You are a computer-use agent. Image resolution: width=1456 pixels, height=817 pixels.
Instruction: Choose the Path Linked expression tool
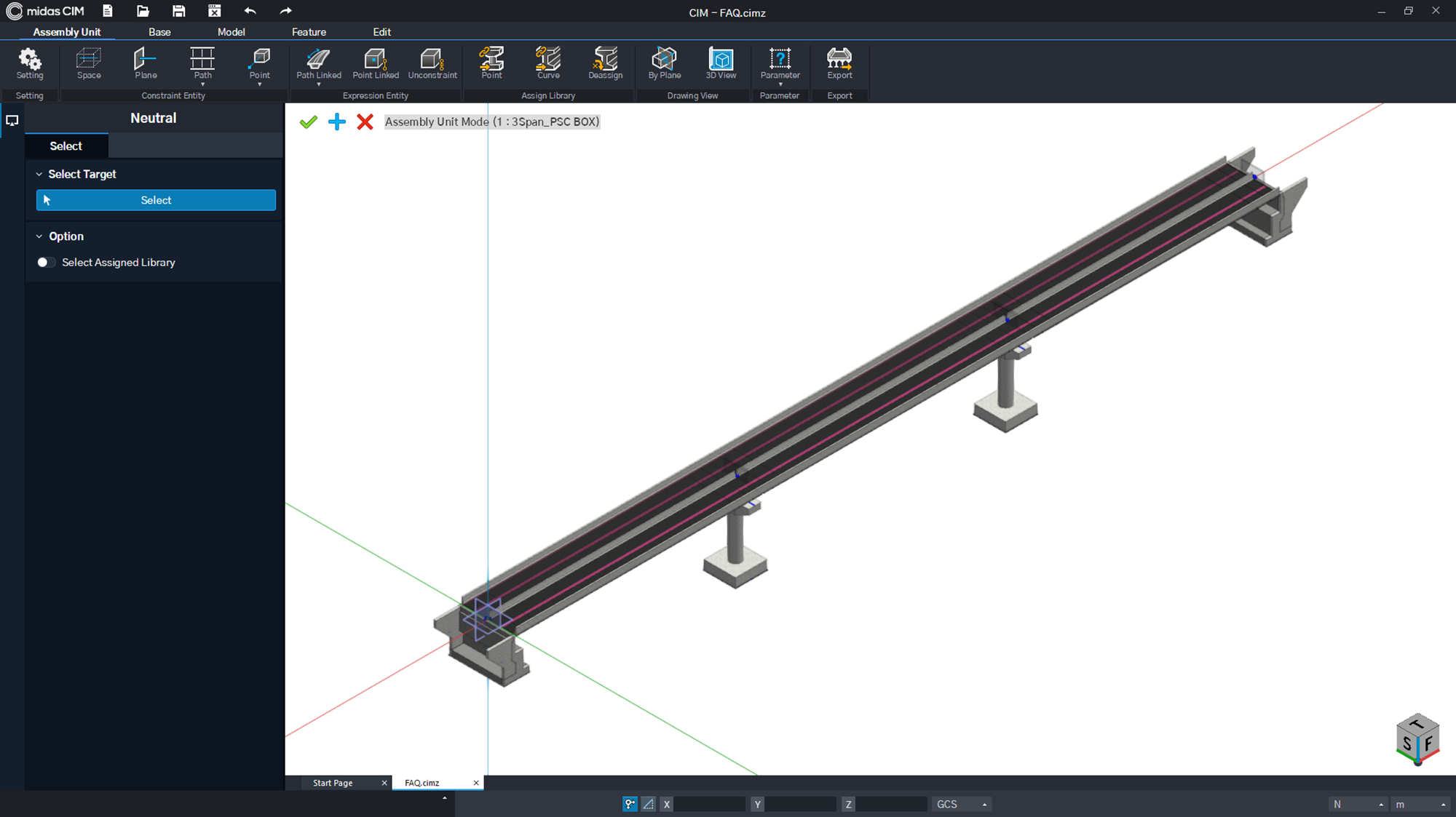point(319,63)
